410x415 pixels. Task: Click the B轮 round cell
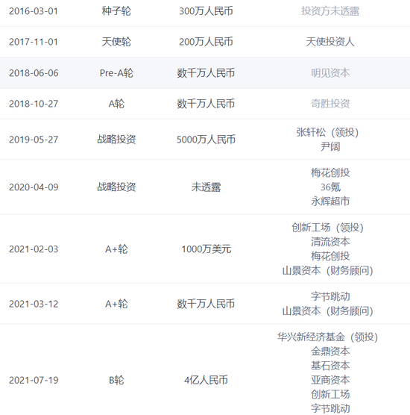pos(116,381)
